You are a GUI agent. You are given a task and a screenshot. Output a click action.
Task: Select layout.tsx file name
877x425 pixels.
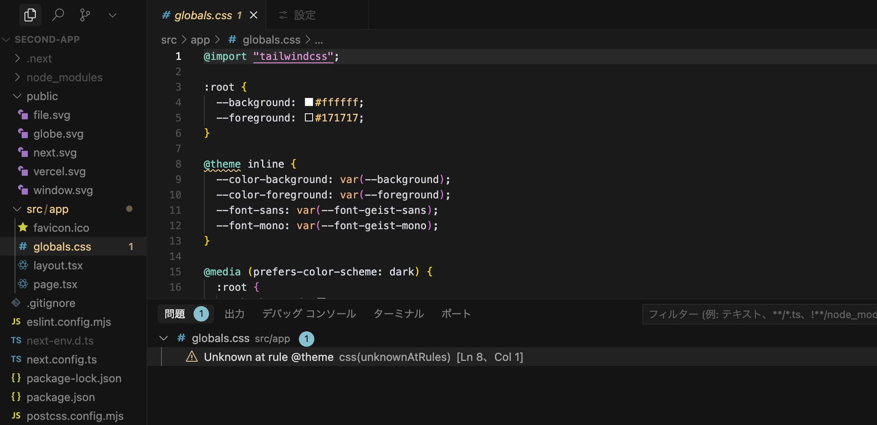58,266
